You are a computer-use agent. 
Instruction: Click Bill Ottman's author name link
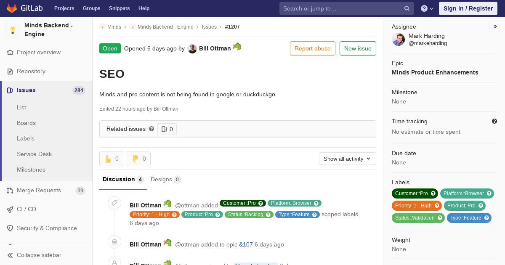click(x=215, y=48)
